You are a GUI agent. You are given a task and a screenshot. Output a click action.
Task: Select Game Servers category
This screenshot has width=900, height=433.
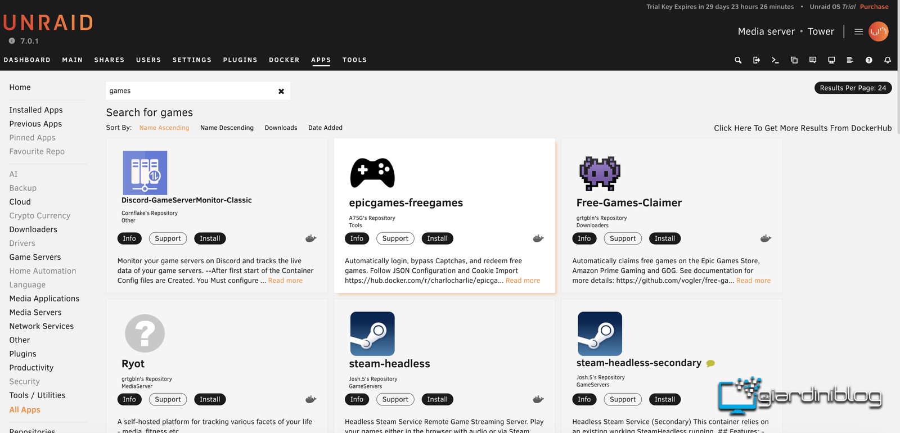click(x=35, y=257)
